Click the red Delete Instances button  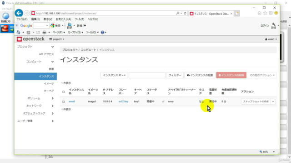pyautogui.click(x=231, y=75)
